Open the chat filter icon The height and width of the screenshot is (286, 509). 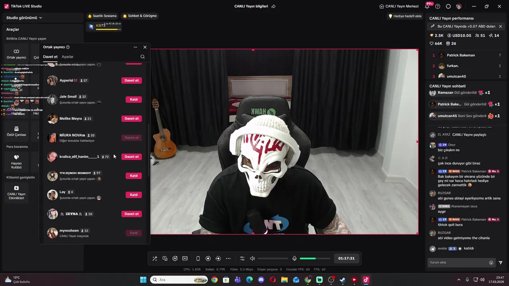(x=501, y=263)
